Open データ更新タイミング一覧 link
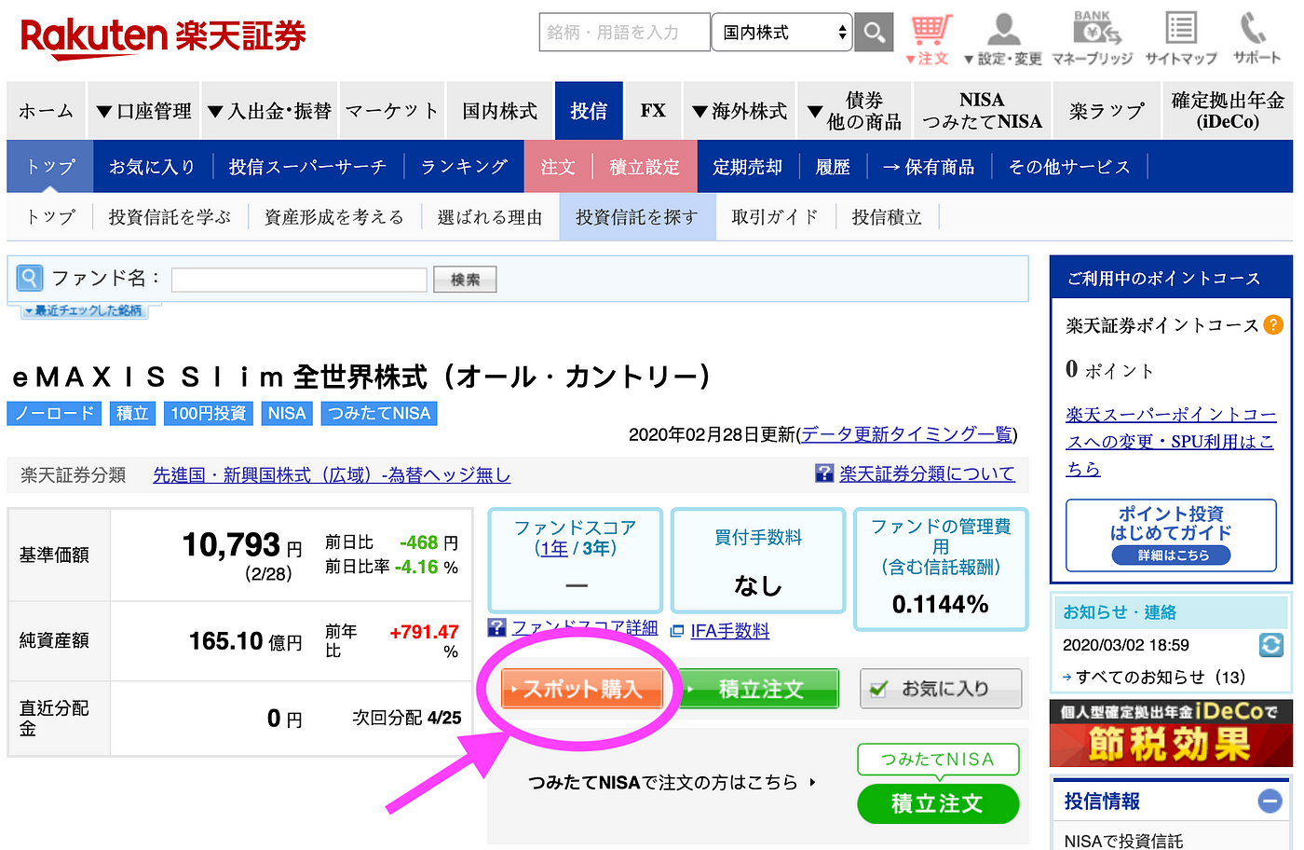The width and height of the screenshot is (1304, 850). (907, 434)
